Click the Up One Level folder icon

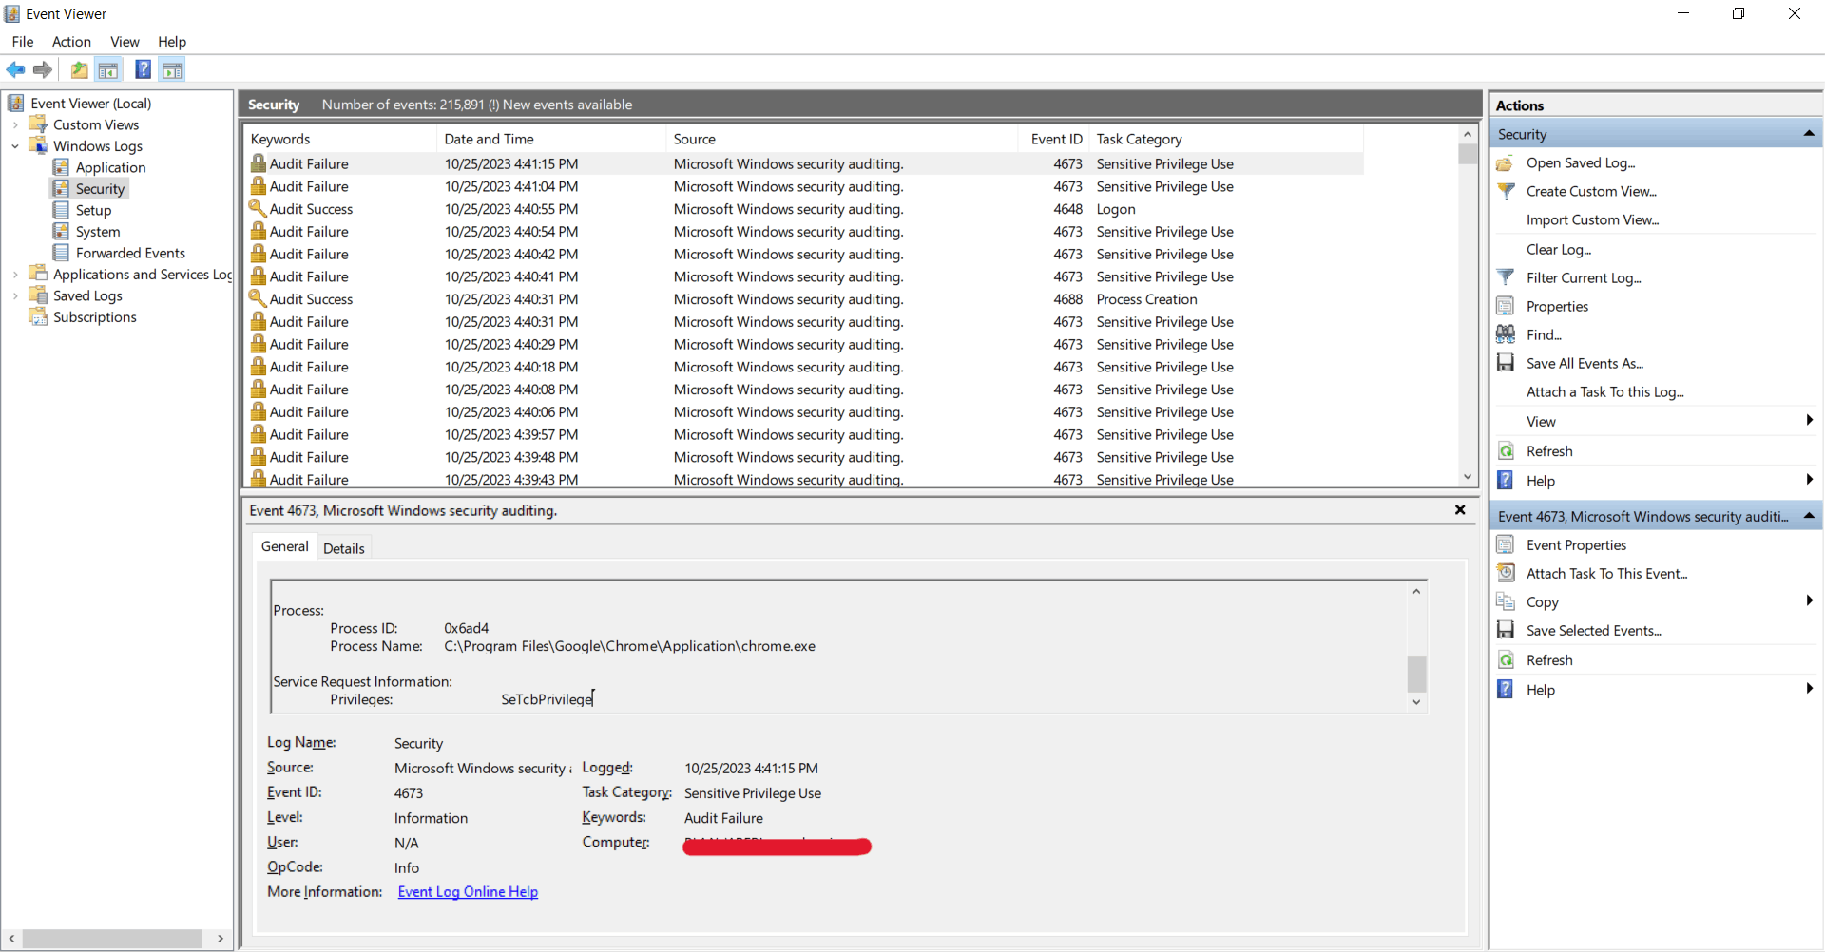click(80, 69)
